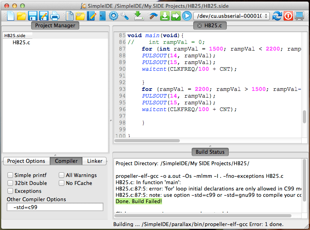
Task: Create a new file with the blank page icon
Action: tap(11, 16)
